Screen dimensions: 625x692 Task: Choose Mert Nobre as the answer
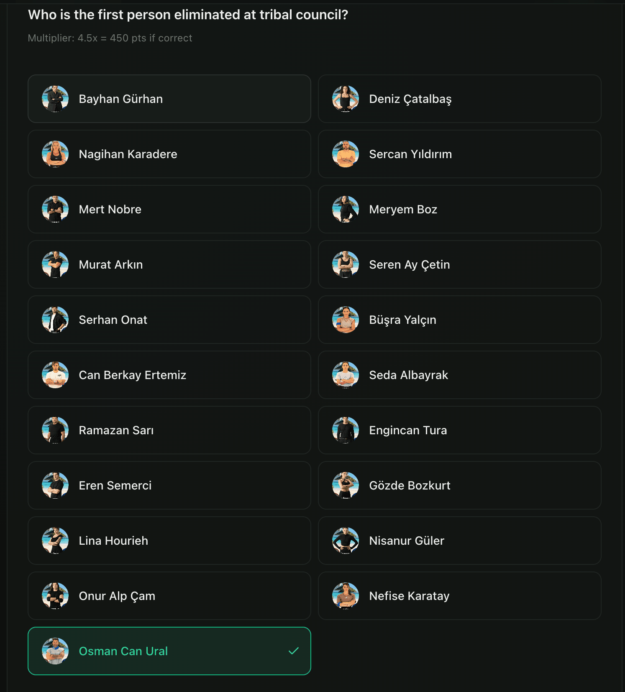[x=169, y=209]
